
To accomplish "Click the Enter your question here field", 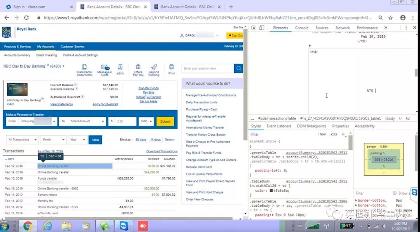I will [x=208, y=68].
